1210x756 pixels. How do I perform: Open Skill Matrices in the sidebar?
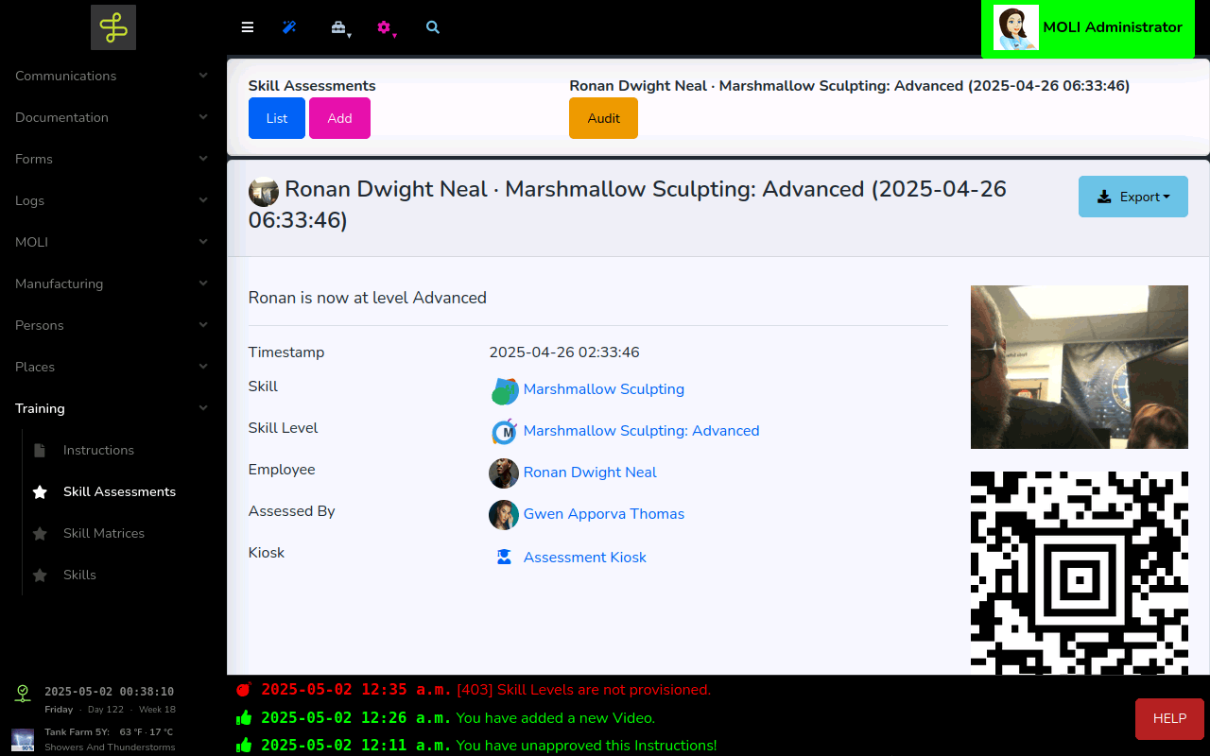pos(104,533)
